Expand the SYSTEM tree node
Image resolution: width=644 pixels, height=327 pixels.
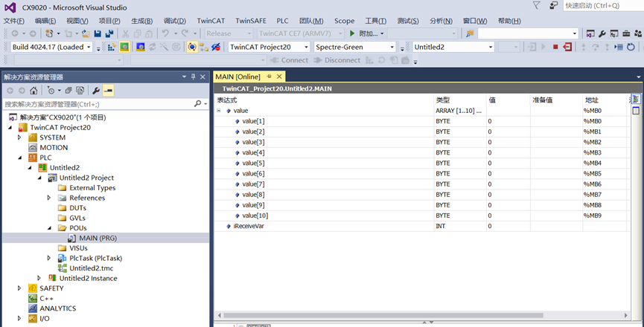(19, 137)
